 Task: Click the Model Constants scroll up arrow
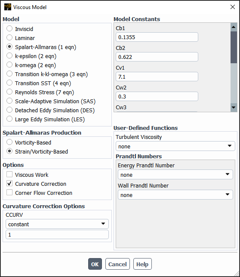click(234, 27)
